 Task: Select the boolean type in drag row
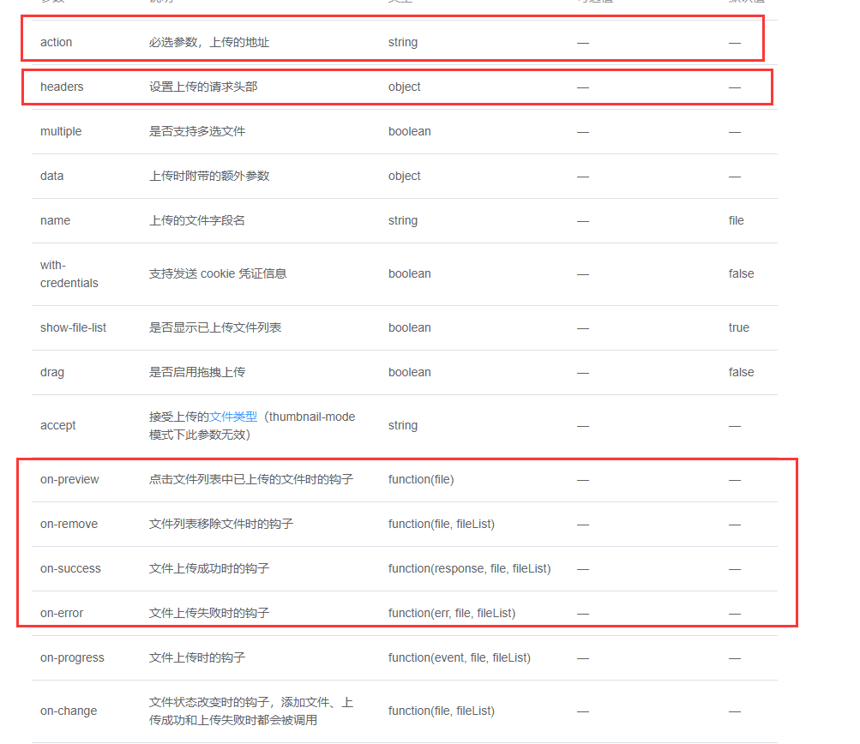tap(409, 372)
